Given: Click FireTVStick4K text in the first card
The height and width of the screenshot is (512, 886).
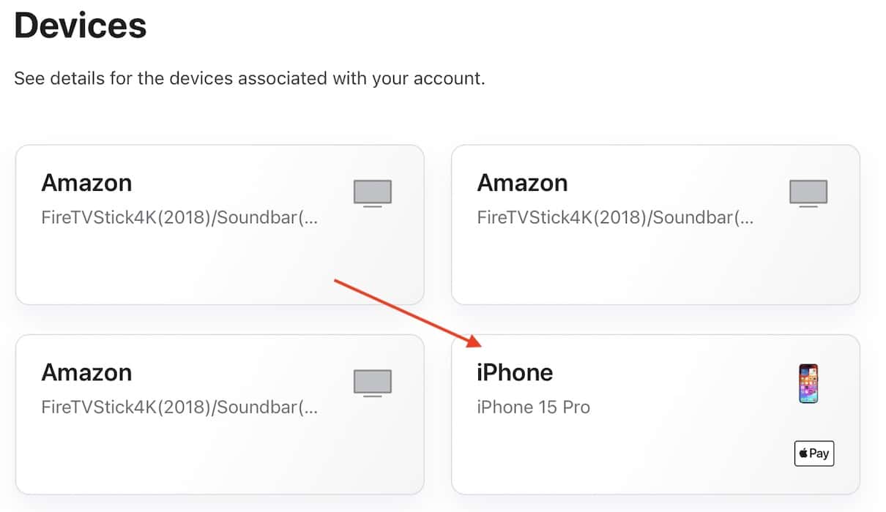Looking at the screenshot, I should 179,217.
